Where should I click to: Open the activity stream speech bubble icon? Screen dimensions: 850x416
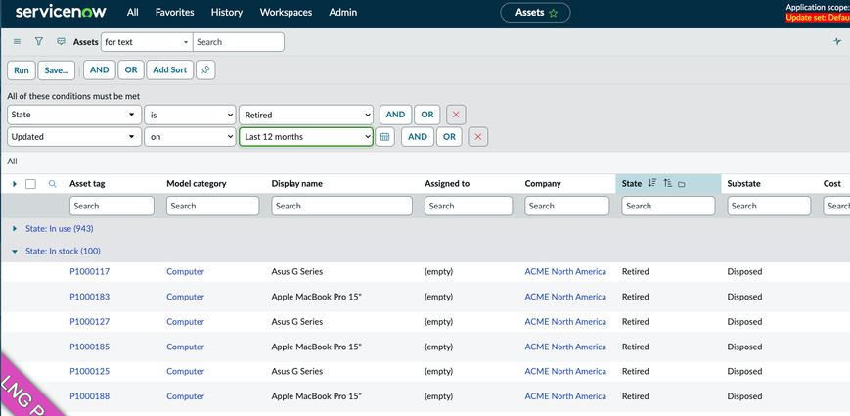[x=61, y=42]
